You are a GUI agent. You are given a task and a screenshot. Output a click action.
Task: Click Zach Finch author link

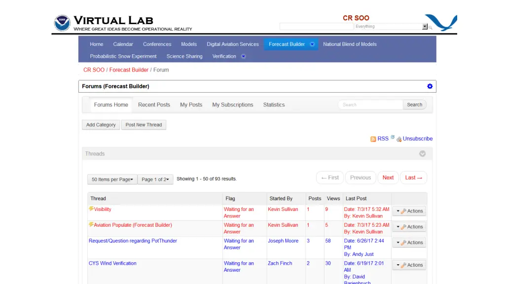click(280, 263)
